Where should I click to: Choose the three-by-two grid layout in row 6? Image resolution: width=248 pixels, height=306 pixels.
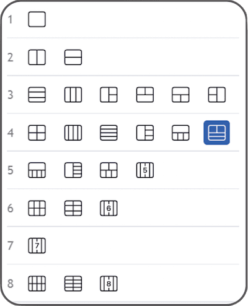[x=37, y=208]
